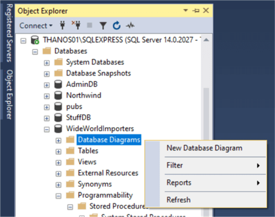The height and width of the screenshot is (217, 275).
Task: Expand the Views folder node
Action: click(x=59, y=163)
